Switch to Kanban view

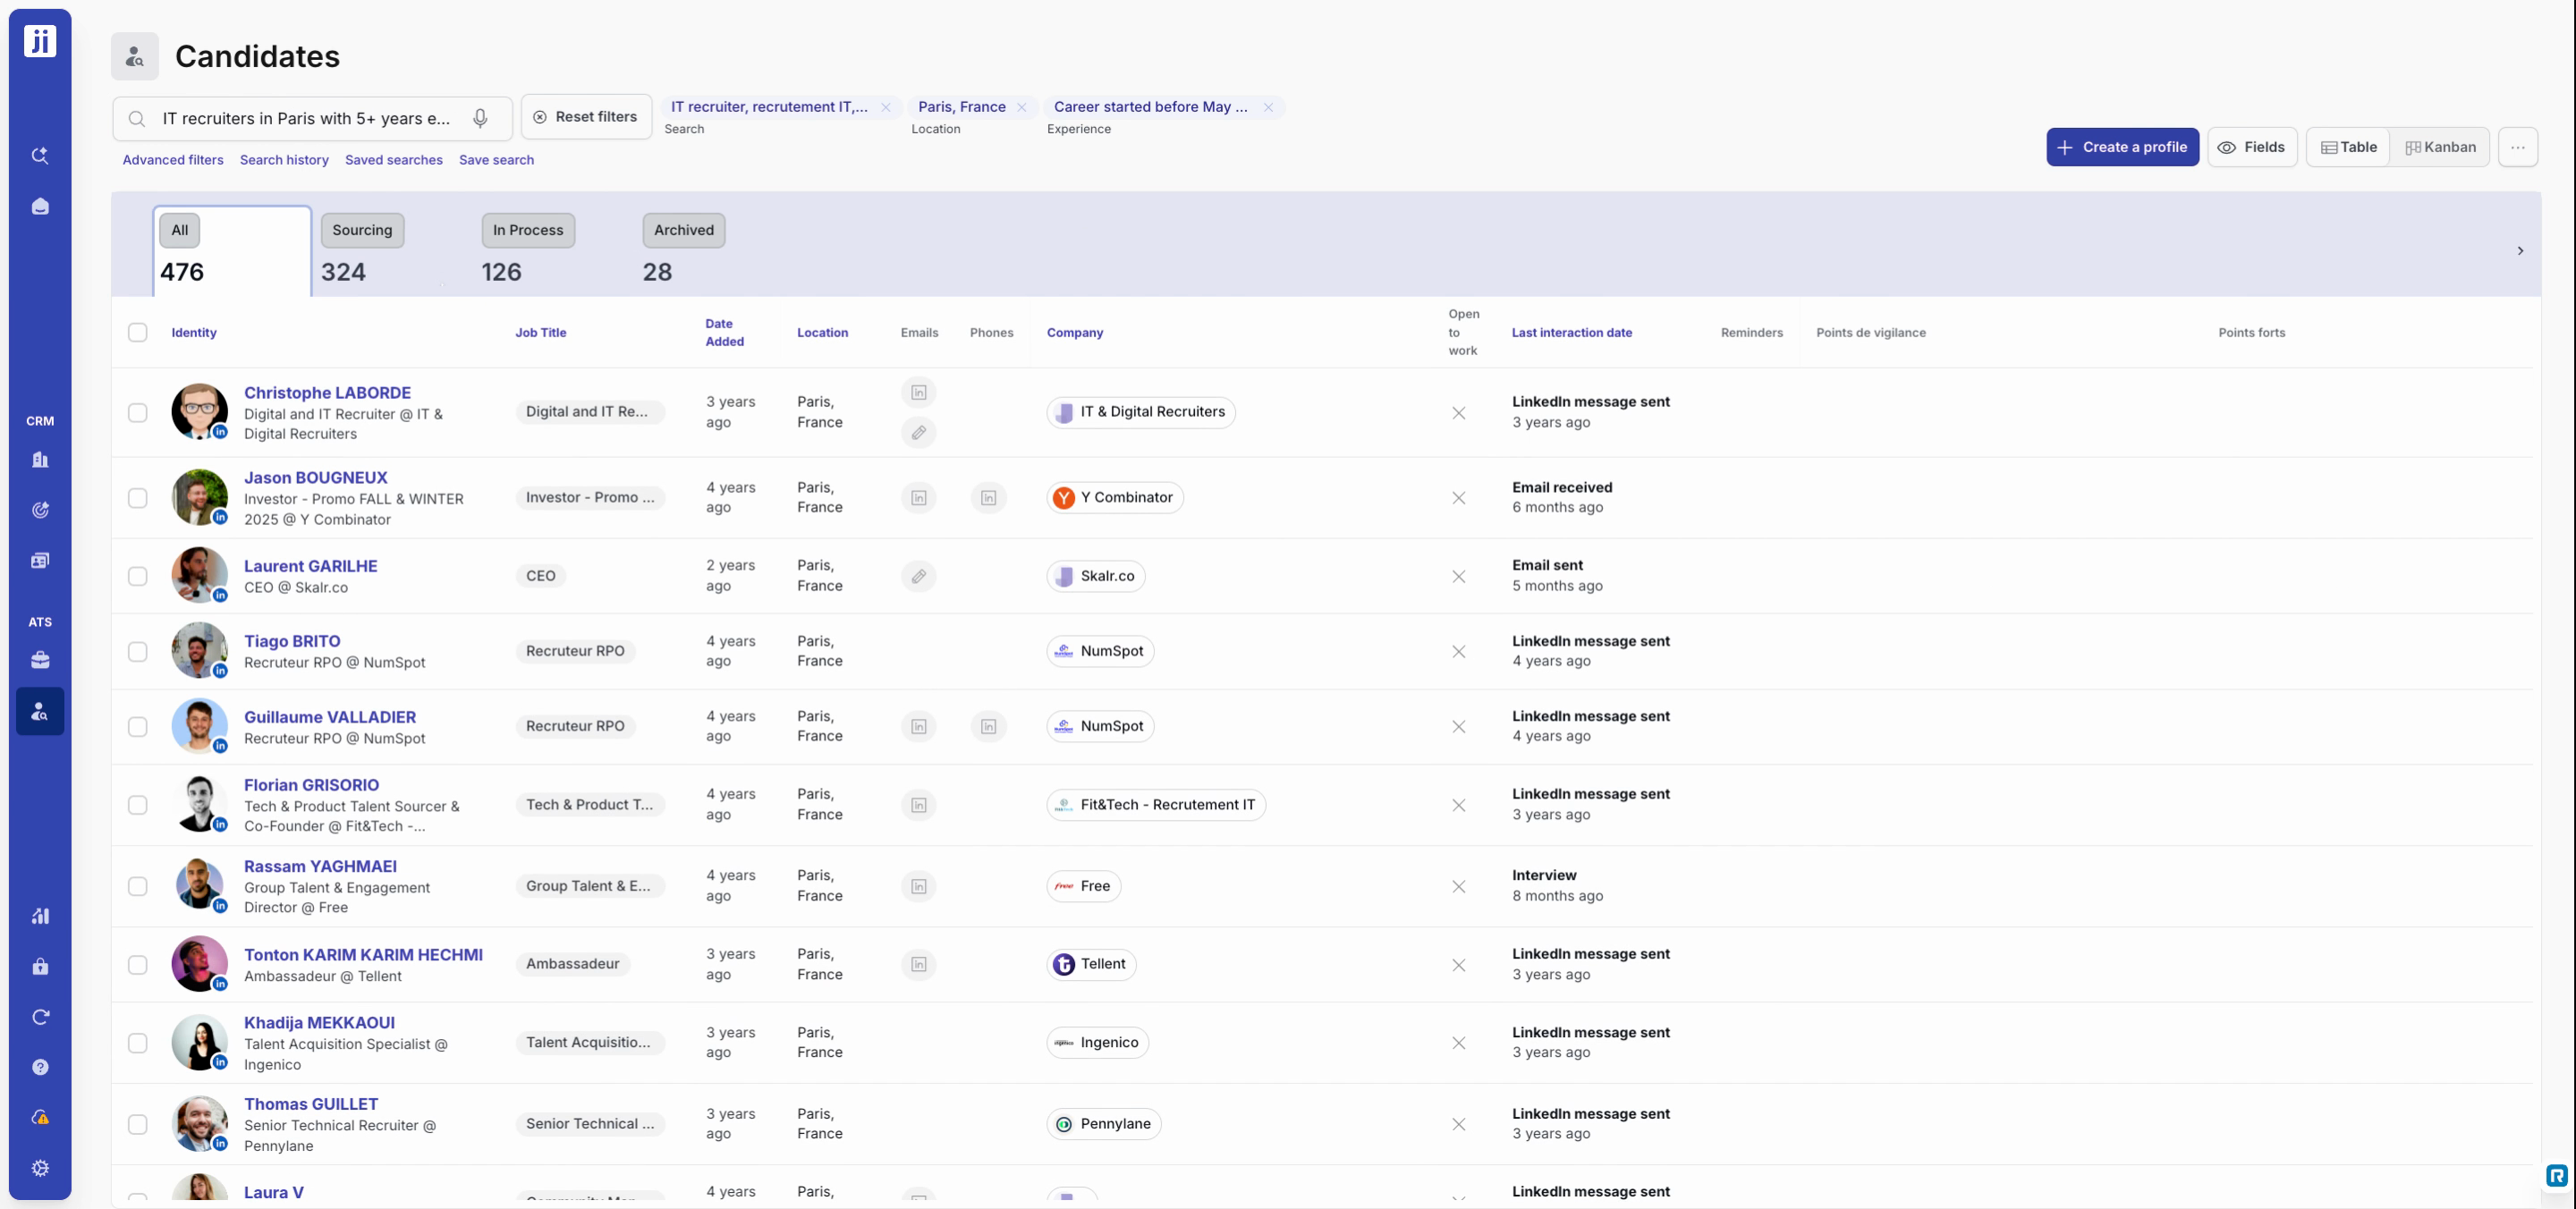tap(2440, 147)
